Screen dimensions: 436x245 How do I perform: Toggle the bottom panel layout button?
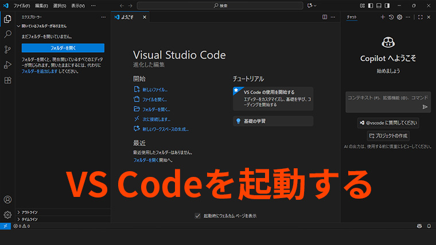[379, 6]
